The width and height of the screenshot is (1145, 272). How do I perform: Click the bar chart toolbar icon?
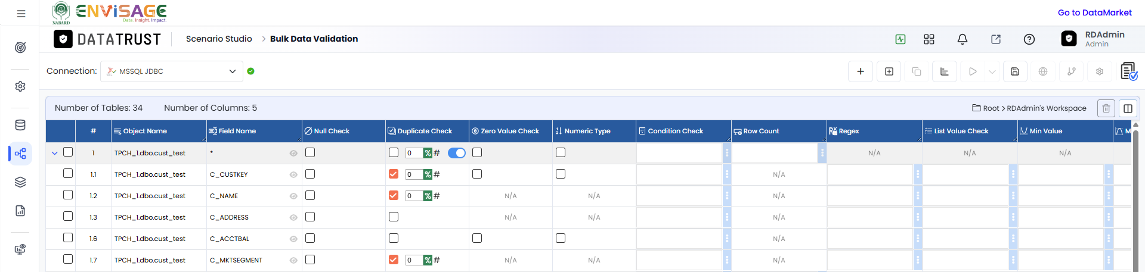coord(945,71)
